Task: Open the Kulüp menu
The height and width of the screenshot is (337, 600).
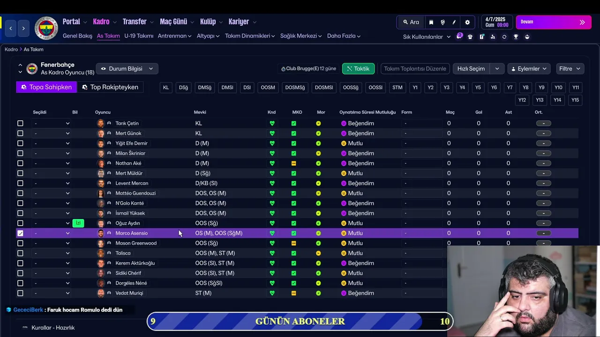Action: [x=211, y=22]
